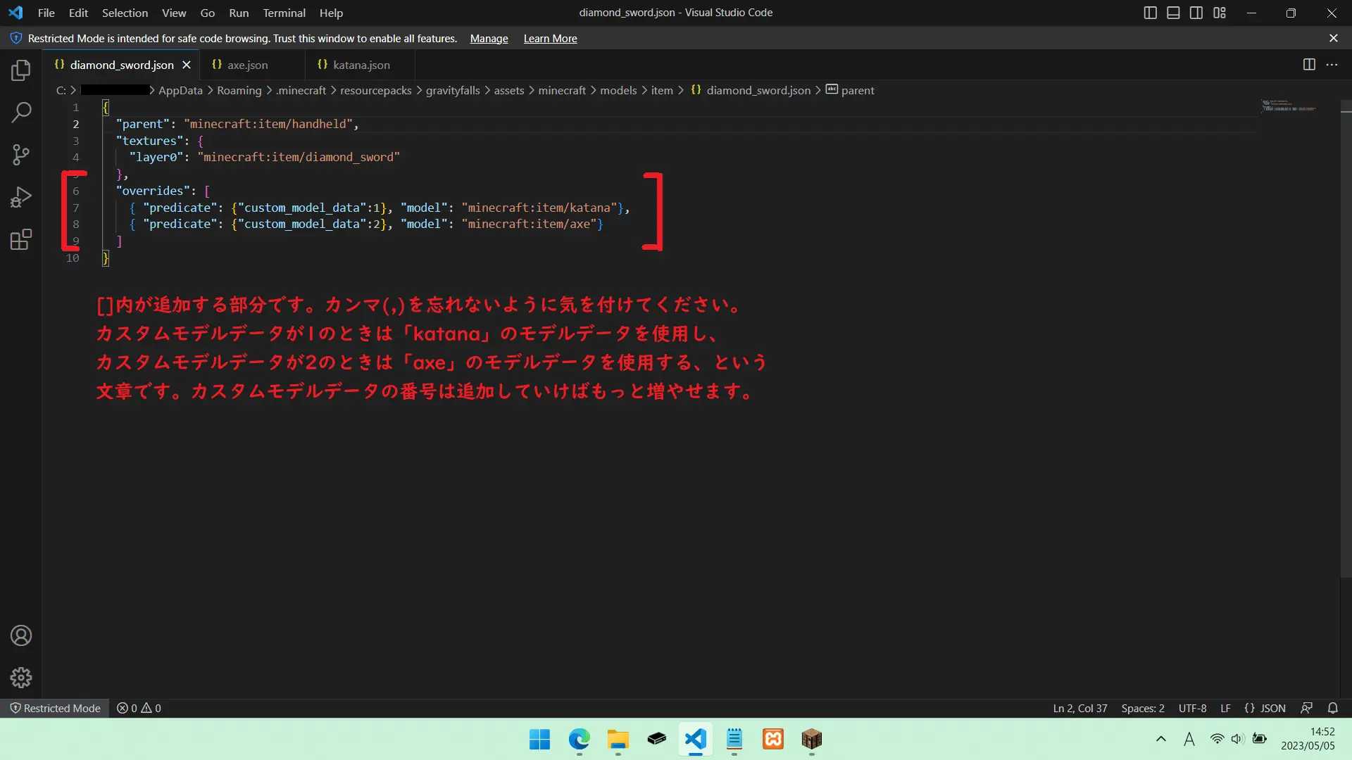
Task: Open Run and Debug view icon
Action: click(21, 197)
